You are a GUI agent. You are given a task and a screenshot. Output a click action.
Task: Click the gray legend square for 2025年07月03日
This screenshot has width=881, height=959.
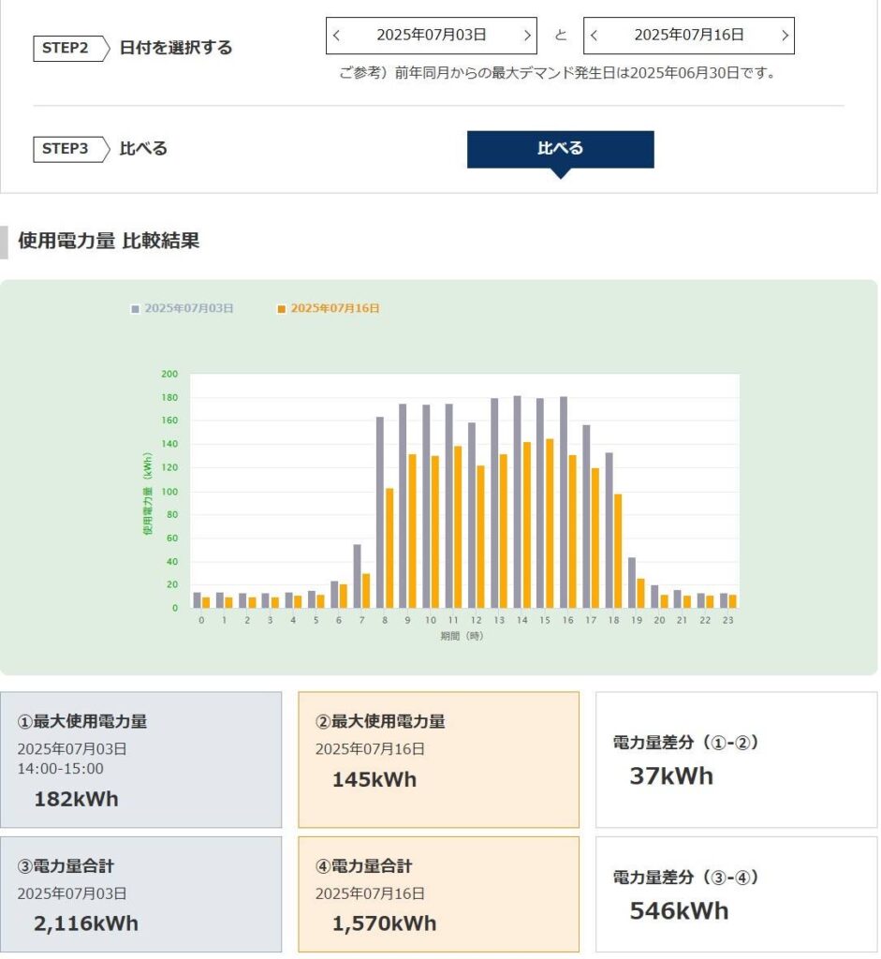(135, 308)
